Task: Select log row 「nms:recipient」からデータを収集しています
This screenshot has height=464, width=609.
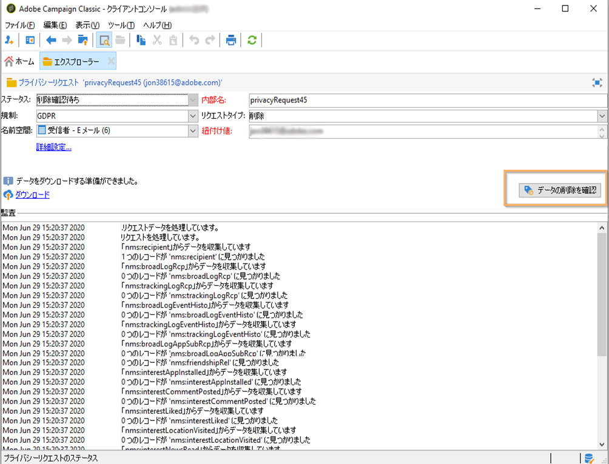Action: [299, 247]
